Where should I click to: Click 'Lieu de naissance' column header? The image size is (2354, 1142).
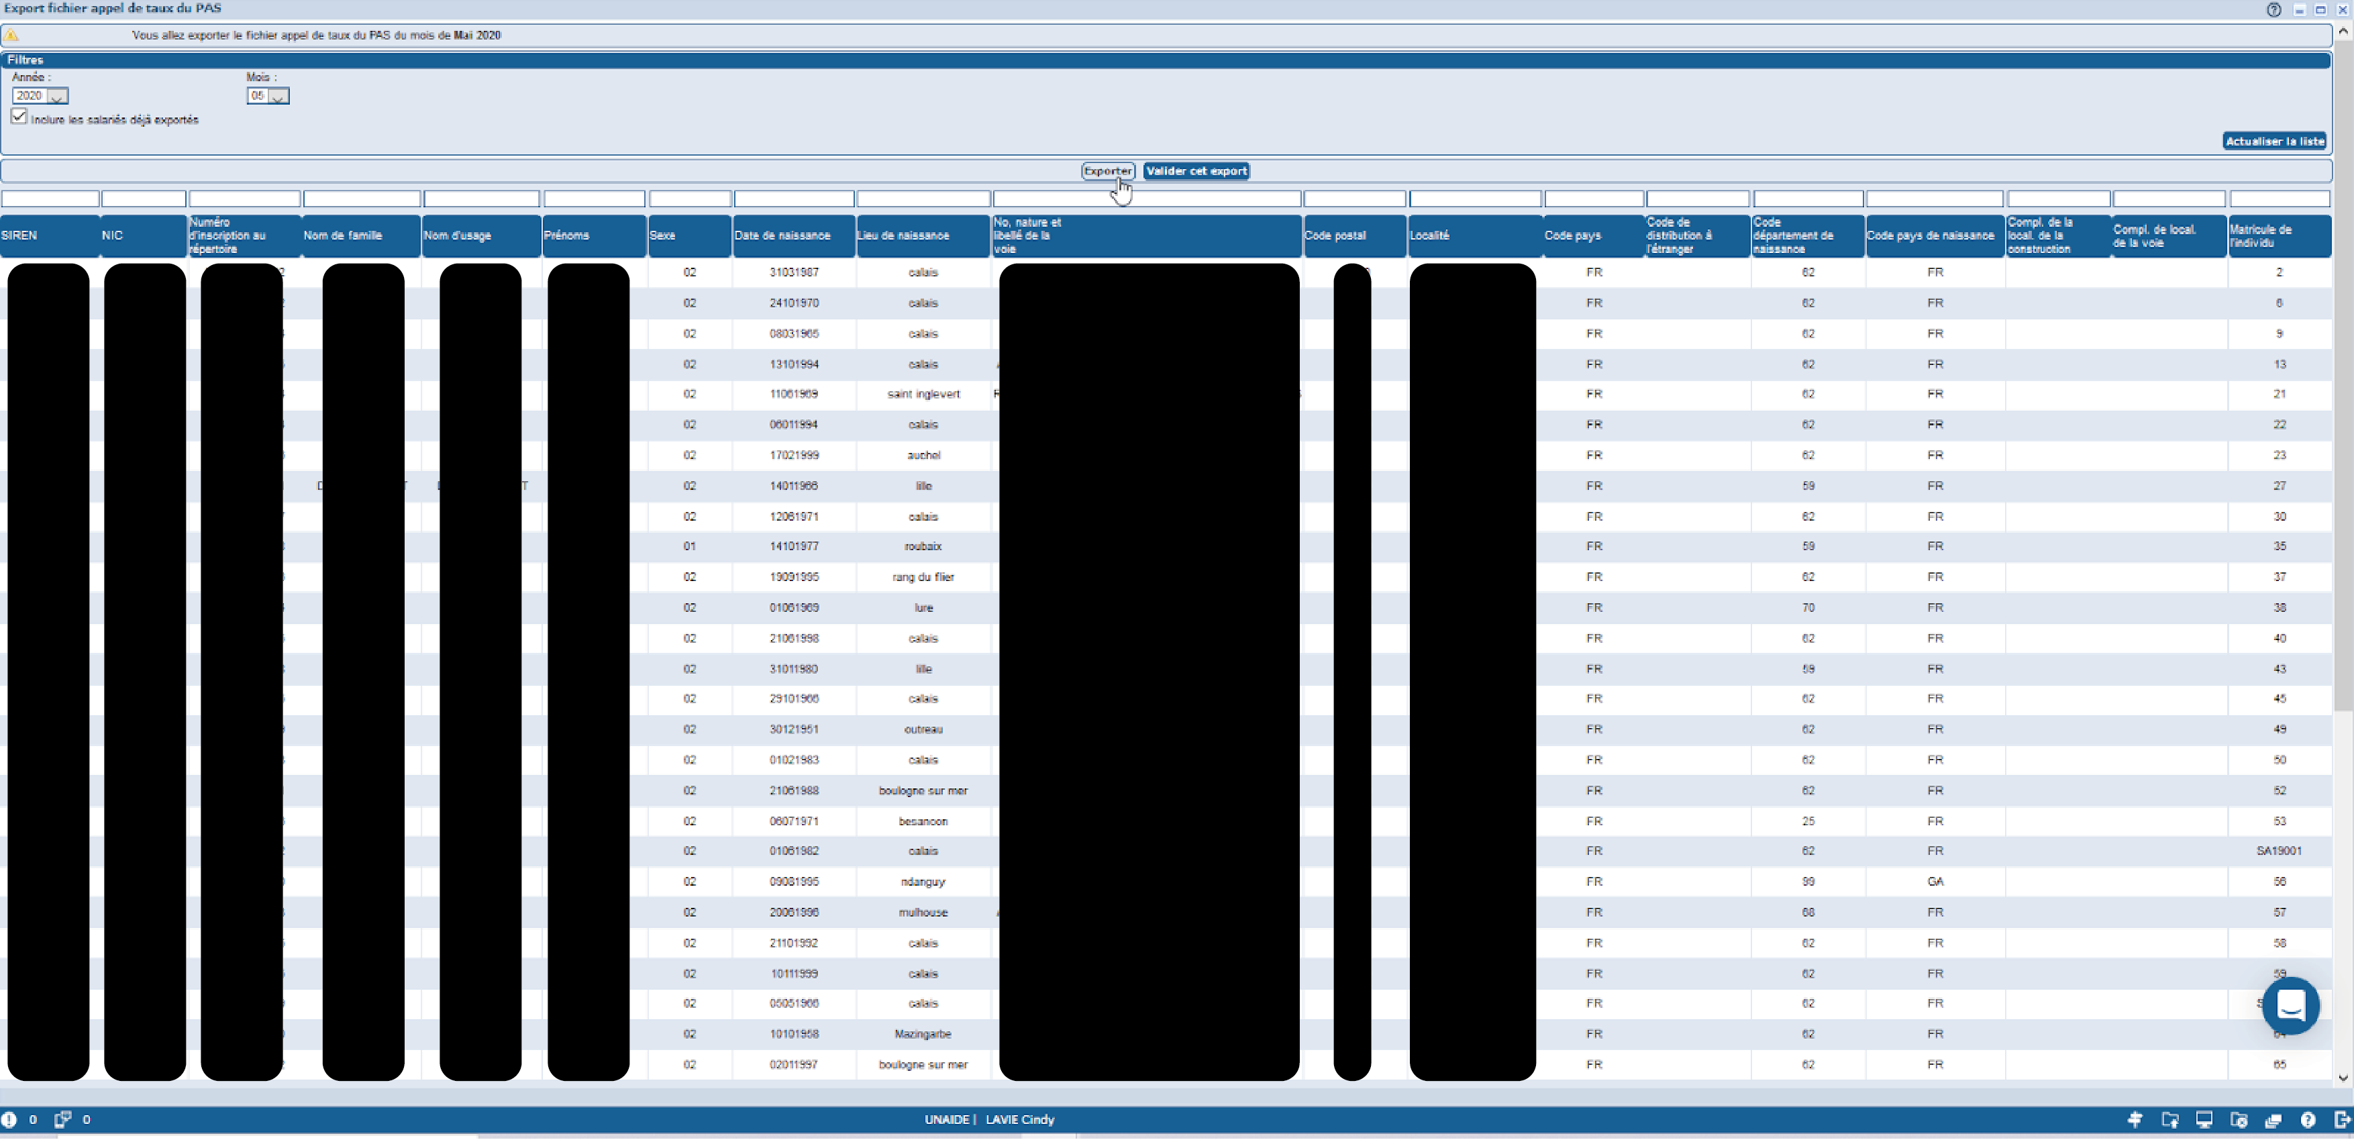point(924,236)
